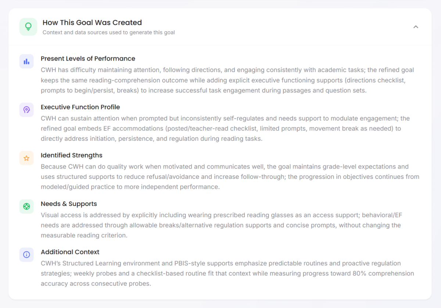The width and height of the screenshot is (441, 308).
Task: Click the green lifebuoy Needs & Supports icon
Action: coord(26,206)
